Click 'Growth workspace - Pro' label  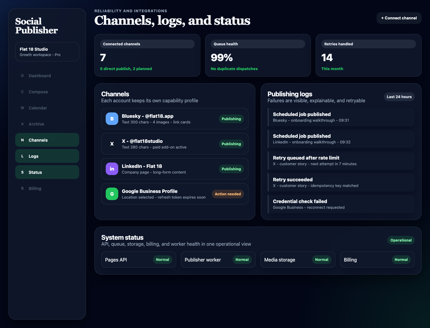[x=40, y=55]
